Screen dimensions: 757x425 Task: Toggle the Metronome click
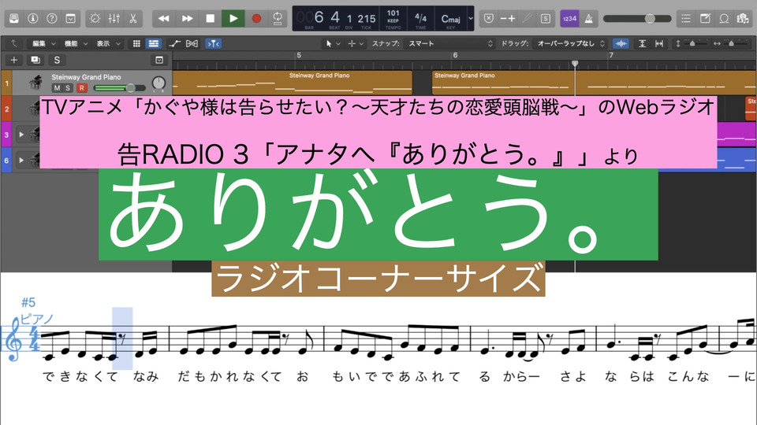point(588,18)
